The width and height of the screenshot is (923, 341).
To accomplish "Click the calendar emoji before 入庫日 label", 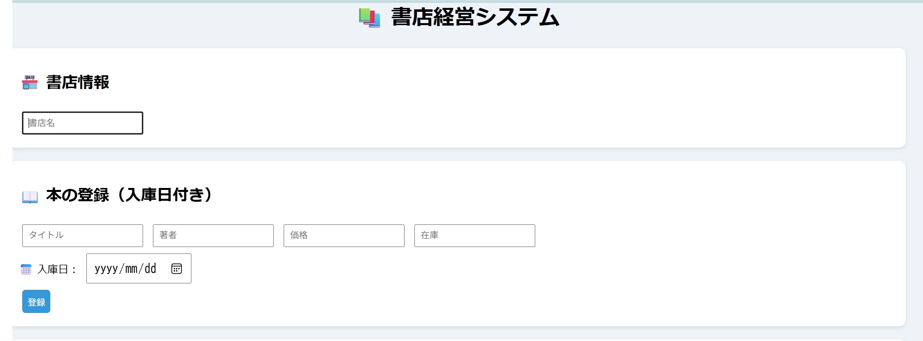I will pos(26,269).
